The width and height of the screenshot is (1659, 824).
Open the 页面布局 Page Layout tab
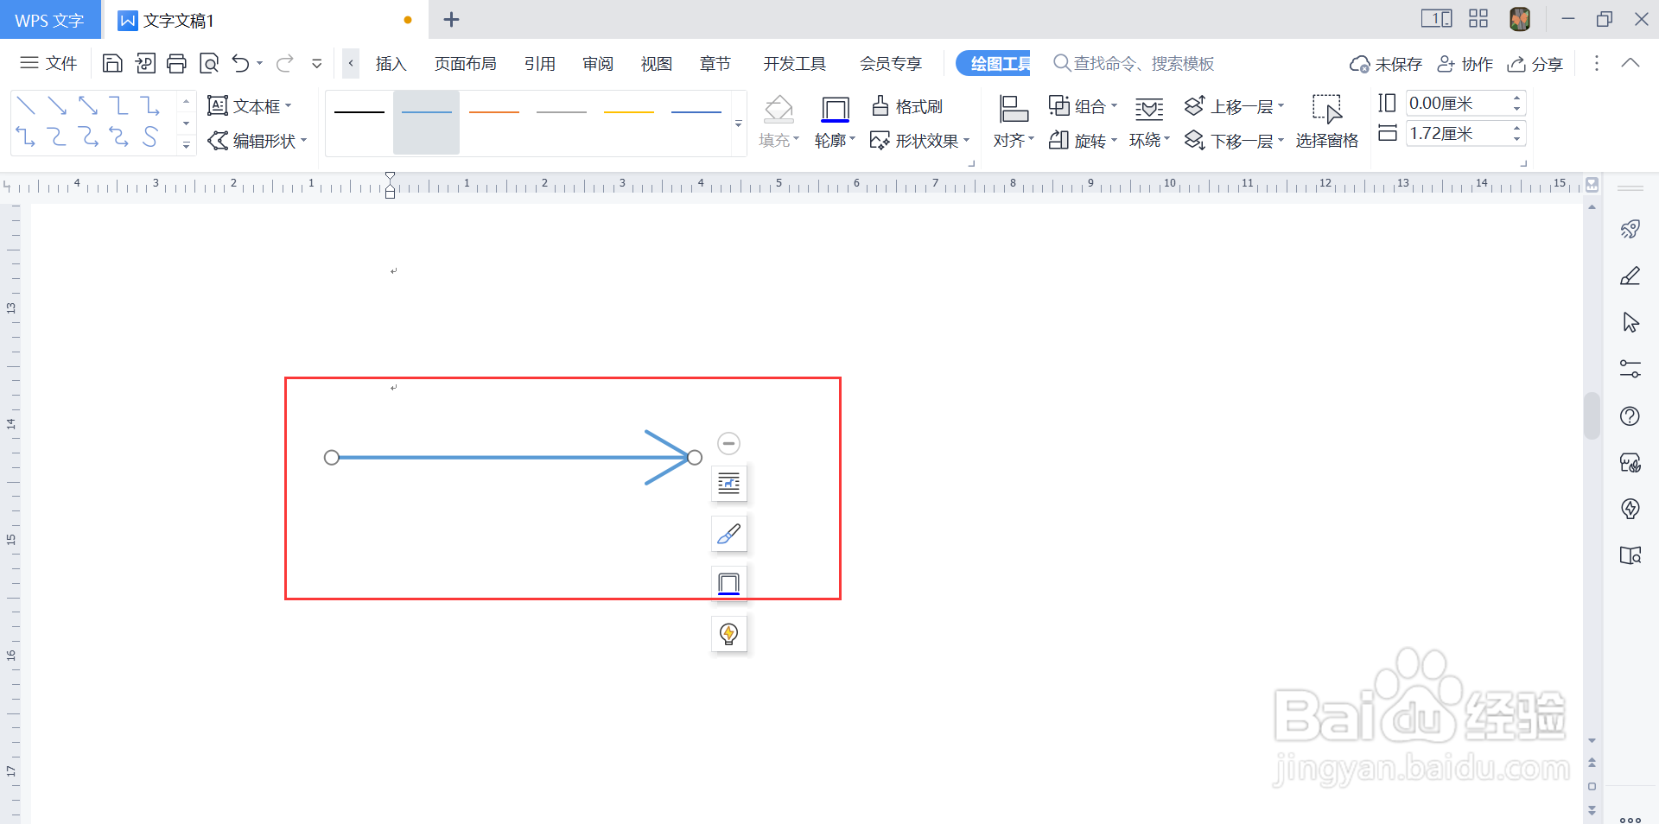466,64
